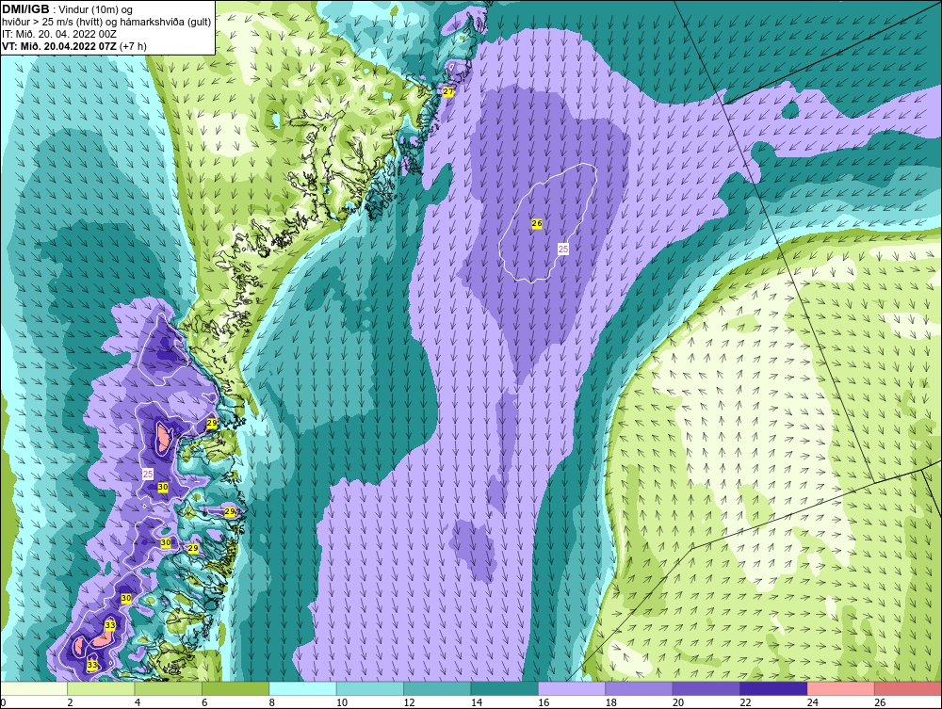Click the yellow 27 gust label
Screen dimensions: 942x709
pos(448,92)
